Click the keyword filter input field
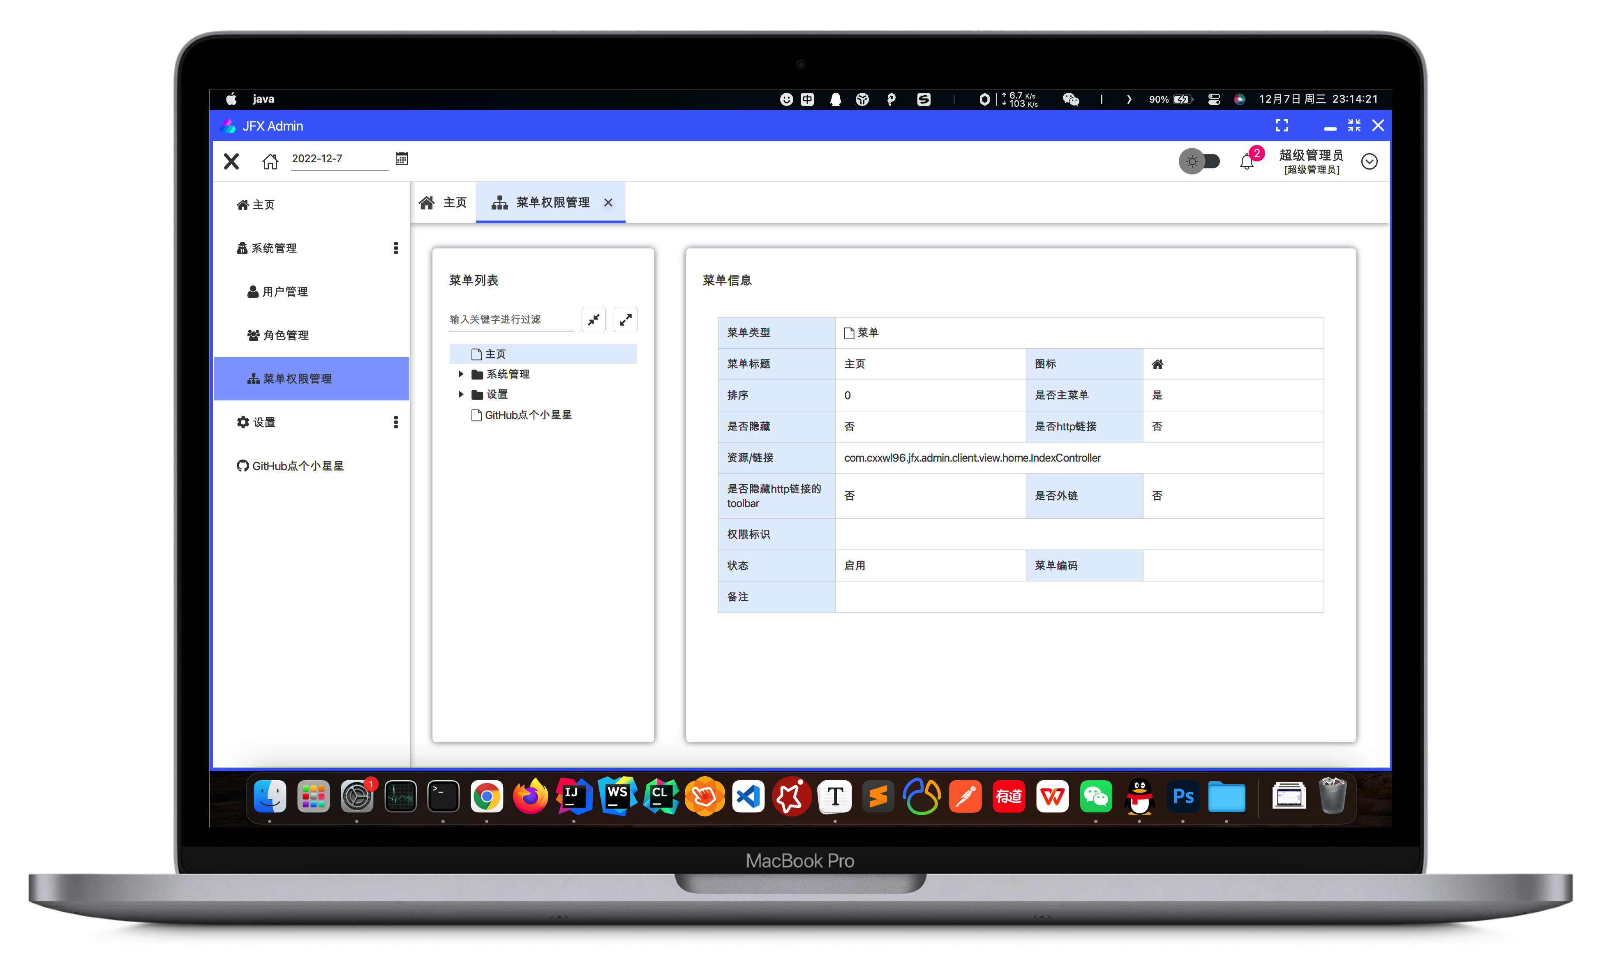The image size is (1603, 961). pyautogui.click(x=510, y=319)
